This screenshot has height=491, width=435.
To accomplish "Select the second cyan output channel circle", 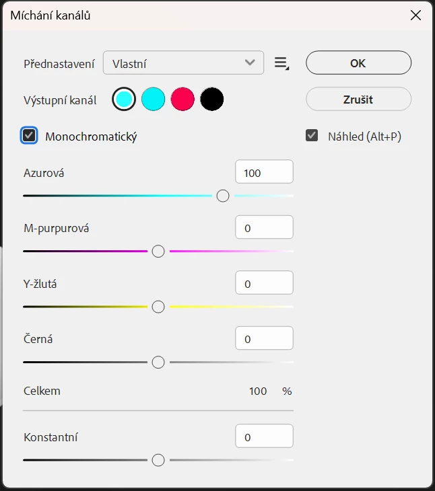I will [x=154, y=100].
